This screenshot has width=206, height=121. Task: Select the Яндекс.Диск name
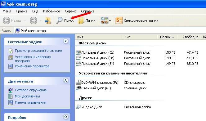coord(92,107)
